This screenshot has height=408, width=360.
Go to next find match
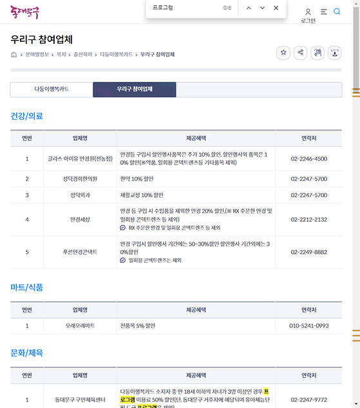tap(262, 8)
